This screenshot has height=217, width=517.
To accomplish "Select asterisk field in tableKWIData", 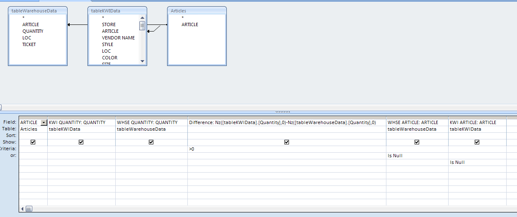I will pyautogui.click(x=103, y=18).
